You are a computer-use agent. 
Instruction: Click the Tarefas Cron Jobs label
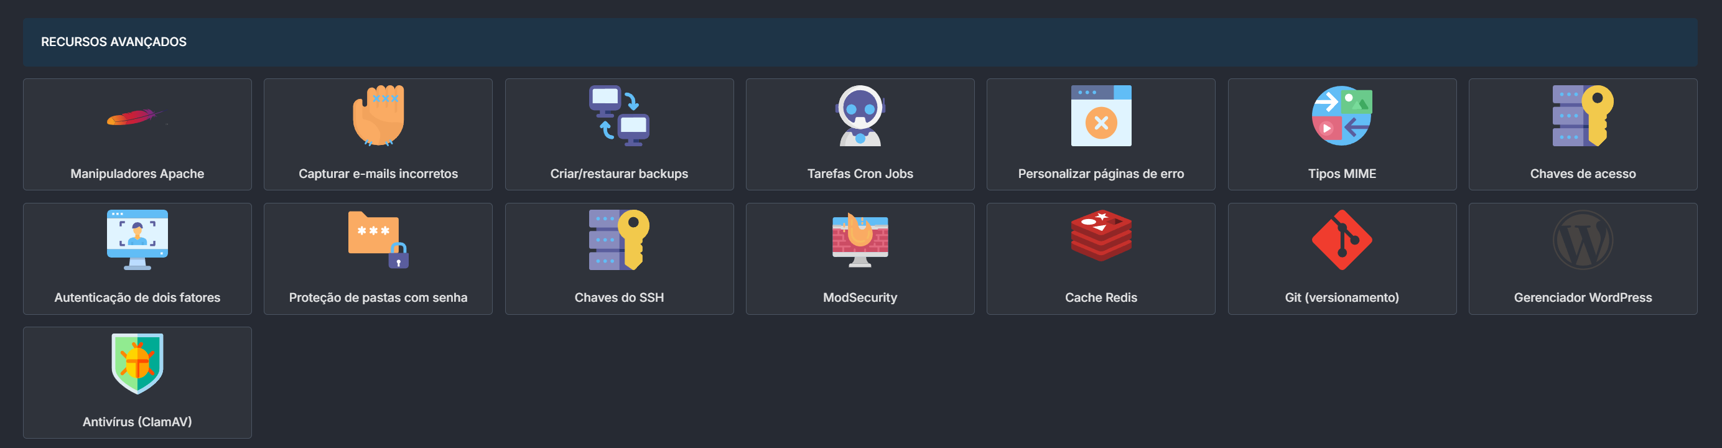(x=860, y=174)
